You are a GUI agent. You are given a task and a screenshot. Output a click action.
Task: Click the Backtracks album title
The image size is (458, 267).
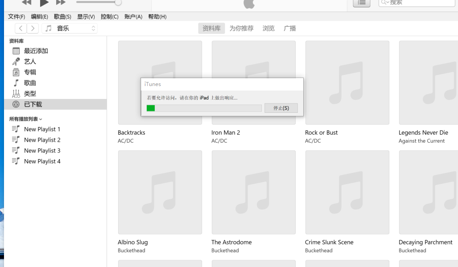(x=132, y=132)
